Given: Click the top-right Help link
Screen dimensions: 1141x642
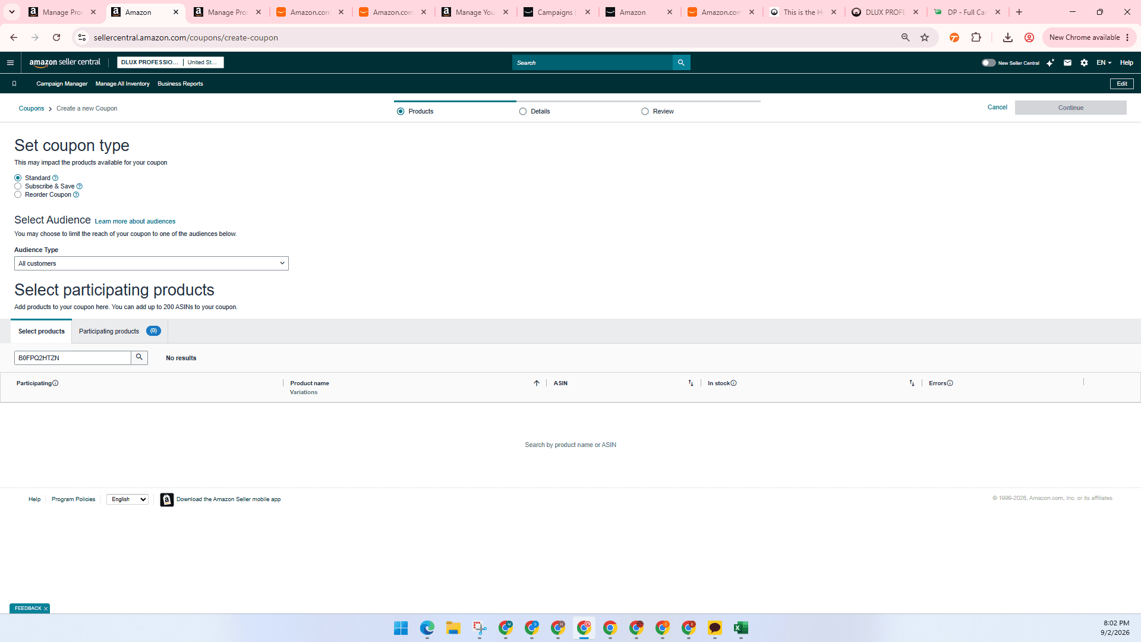Looking at the screenshot, I should (x=1126, y=62).
